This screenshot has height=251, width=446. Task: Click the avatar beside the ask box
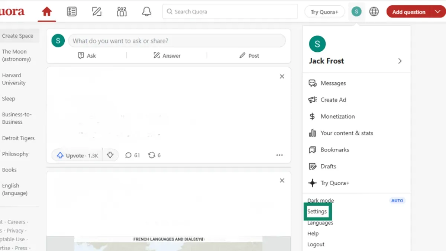[58, 41]
